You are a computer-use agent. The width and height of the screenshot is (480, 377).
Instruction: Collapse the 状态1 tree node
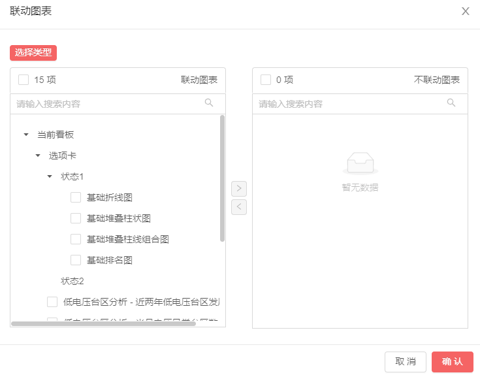50,176
